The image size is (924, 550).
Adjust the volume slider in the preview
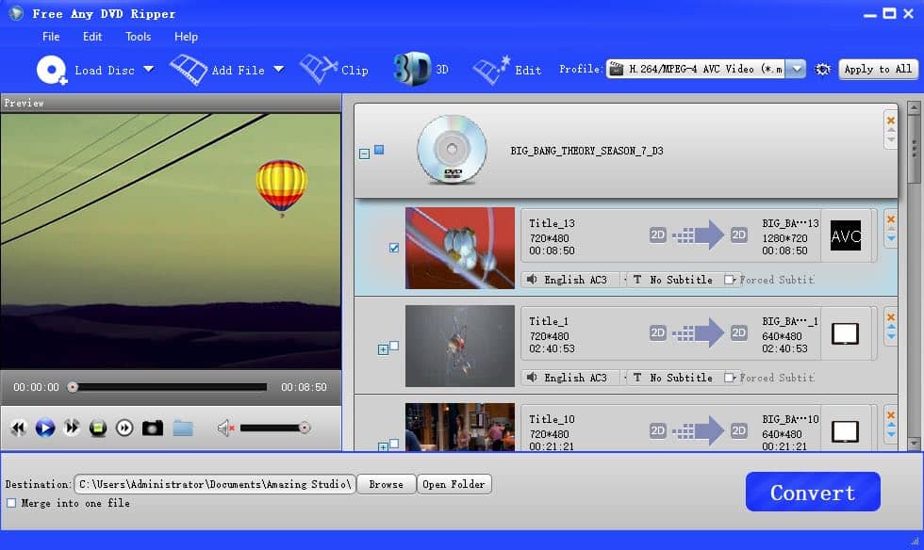pos(278,429)
